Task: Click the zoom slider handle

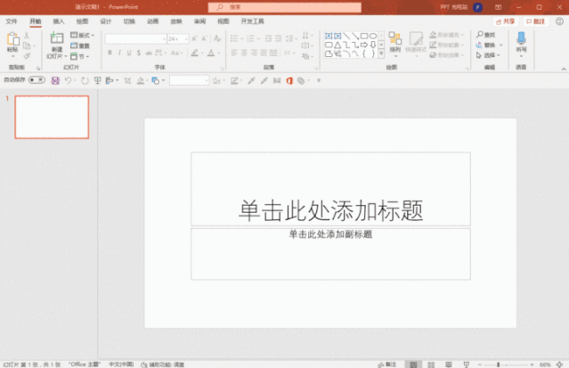Action: [499, 364]
